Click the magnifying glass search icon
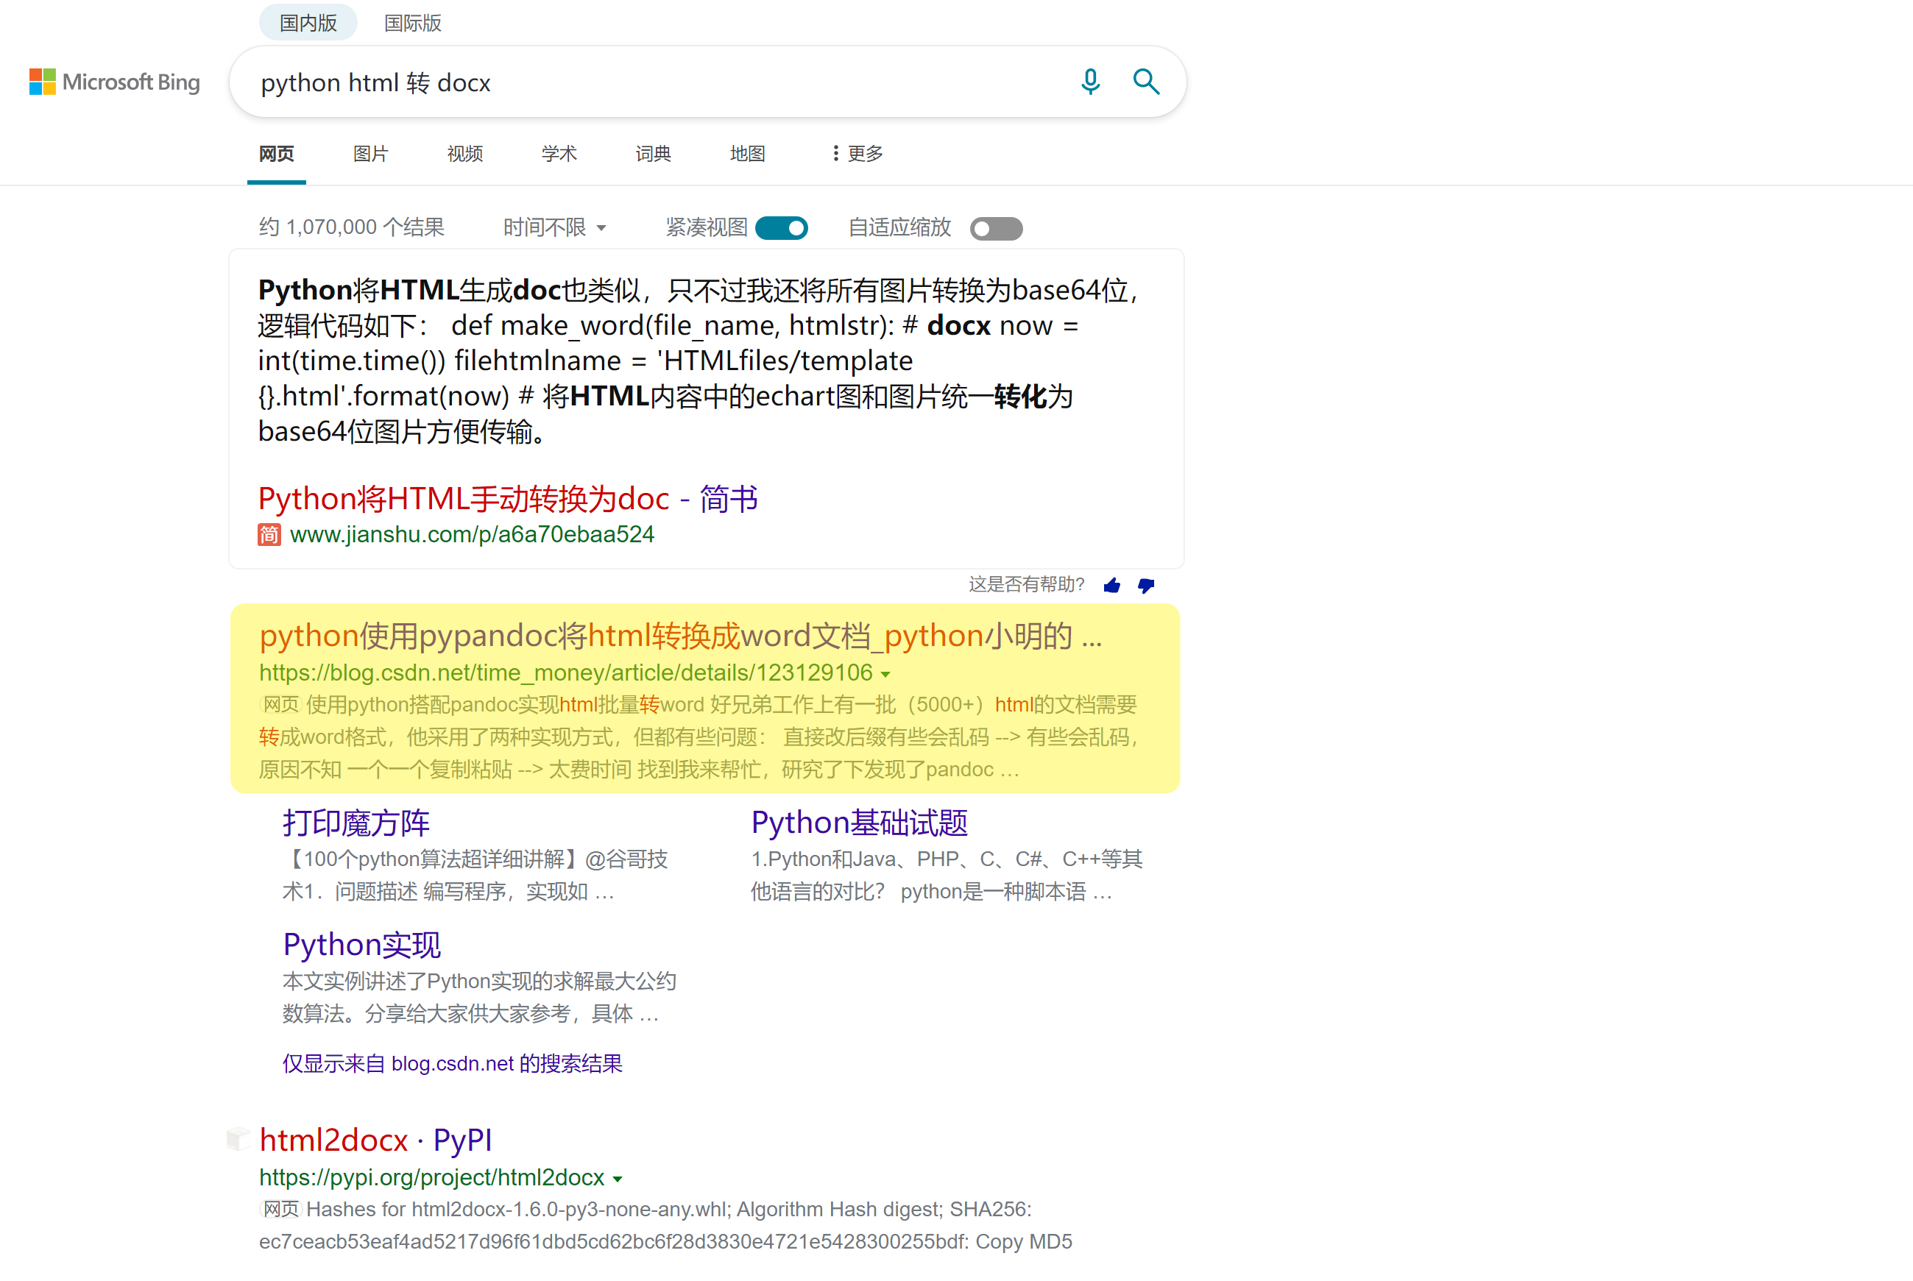Viewport: 1913px width, 1281px height. pos(1146,82)
